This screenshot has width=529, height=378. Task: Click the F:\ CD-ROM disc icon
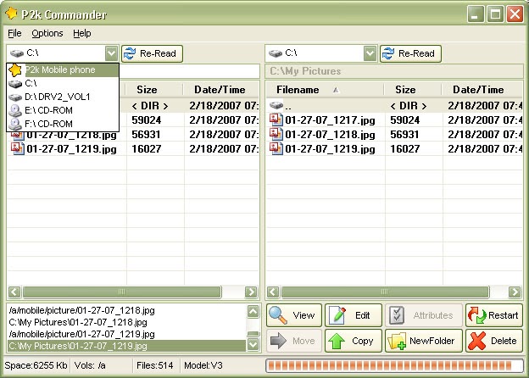coord(15,124)
